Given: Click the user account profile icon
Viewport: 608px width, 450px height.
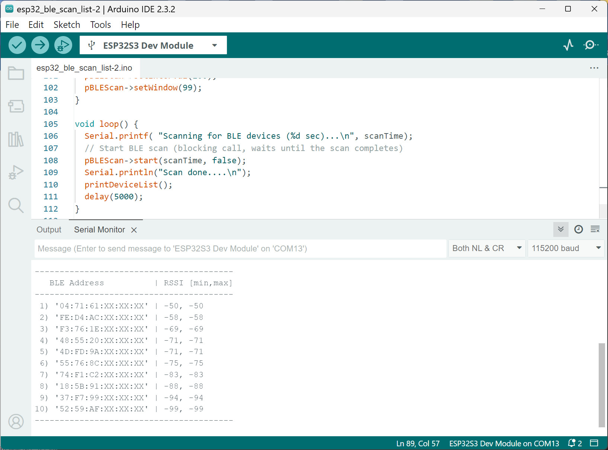Looking at the screenshot, I should (x=16, y=422).
